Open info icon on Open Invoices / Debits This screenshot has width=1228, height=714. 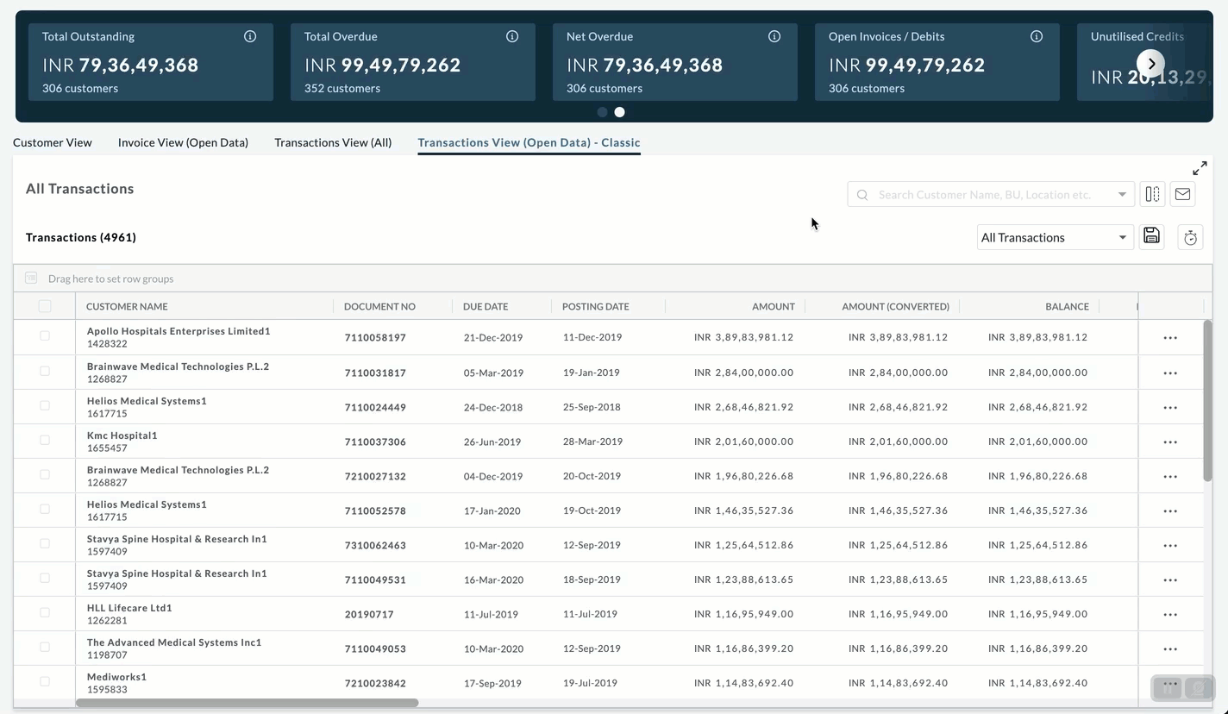[1037, 36]
